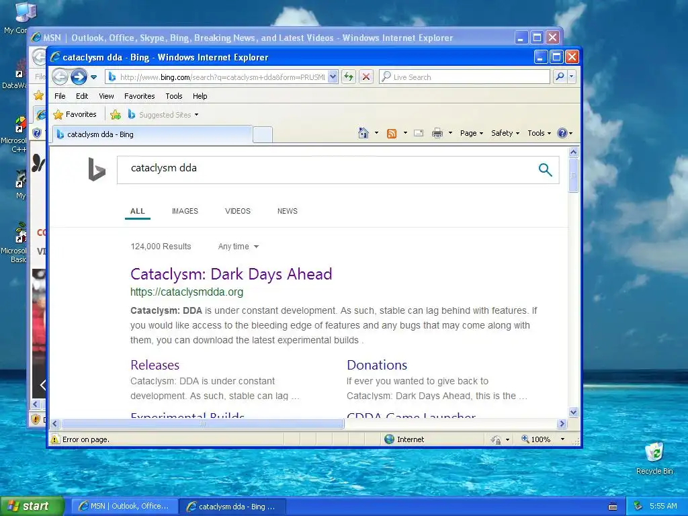The width and height of the screenshot is (688, 516).
Task: Click the Read Mail icon
Action: click(419, 133)
